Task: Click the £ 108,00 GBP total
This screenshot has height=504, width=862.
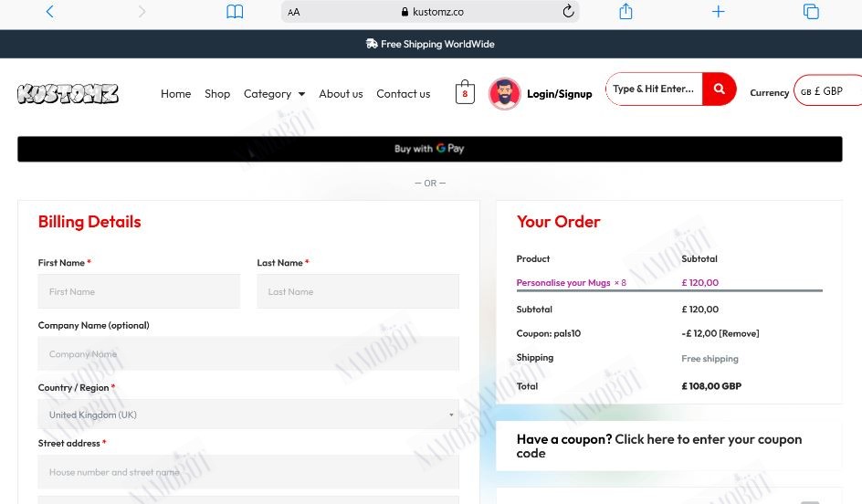Action: tap(711, 386)
